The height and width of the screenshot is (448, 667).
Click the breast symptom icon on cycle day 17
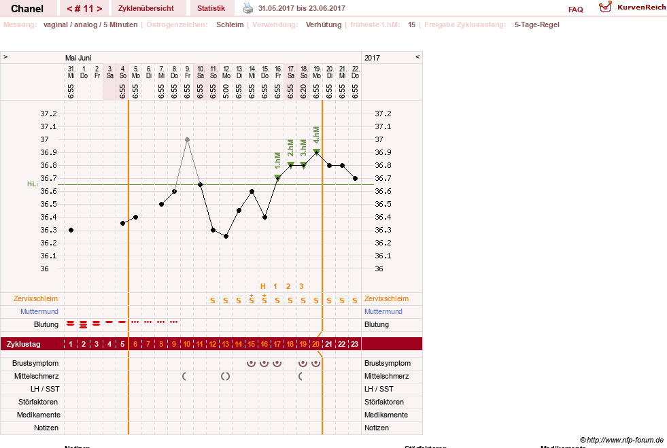[x=277, y=363]
